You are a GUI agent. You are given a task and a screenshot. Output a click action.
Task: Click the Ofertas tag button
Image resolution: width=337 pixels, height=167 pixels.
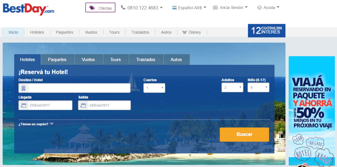pyautogui.click(x=100, y=7)
